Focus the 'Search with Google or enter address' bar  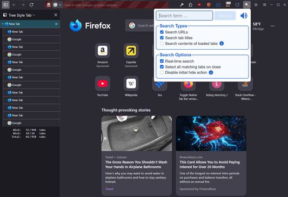[x=115, y=5]
